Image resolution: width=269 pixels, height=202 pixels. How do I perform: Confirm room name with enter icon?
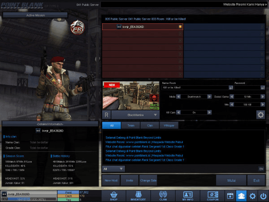[x=231, y=88]
